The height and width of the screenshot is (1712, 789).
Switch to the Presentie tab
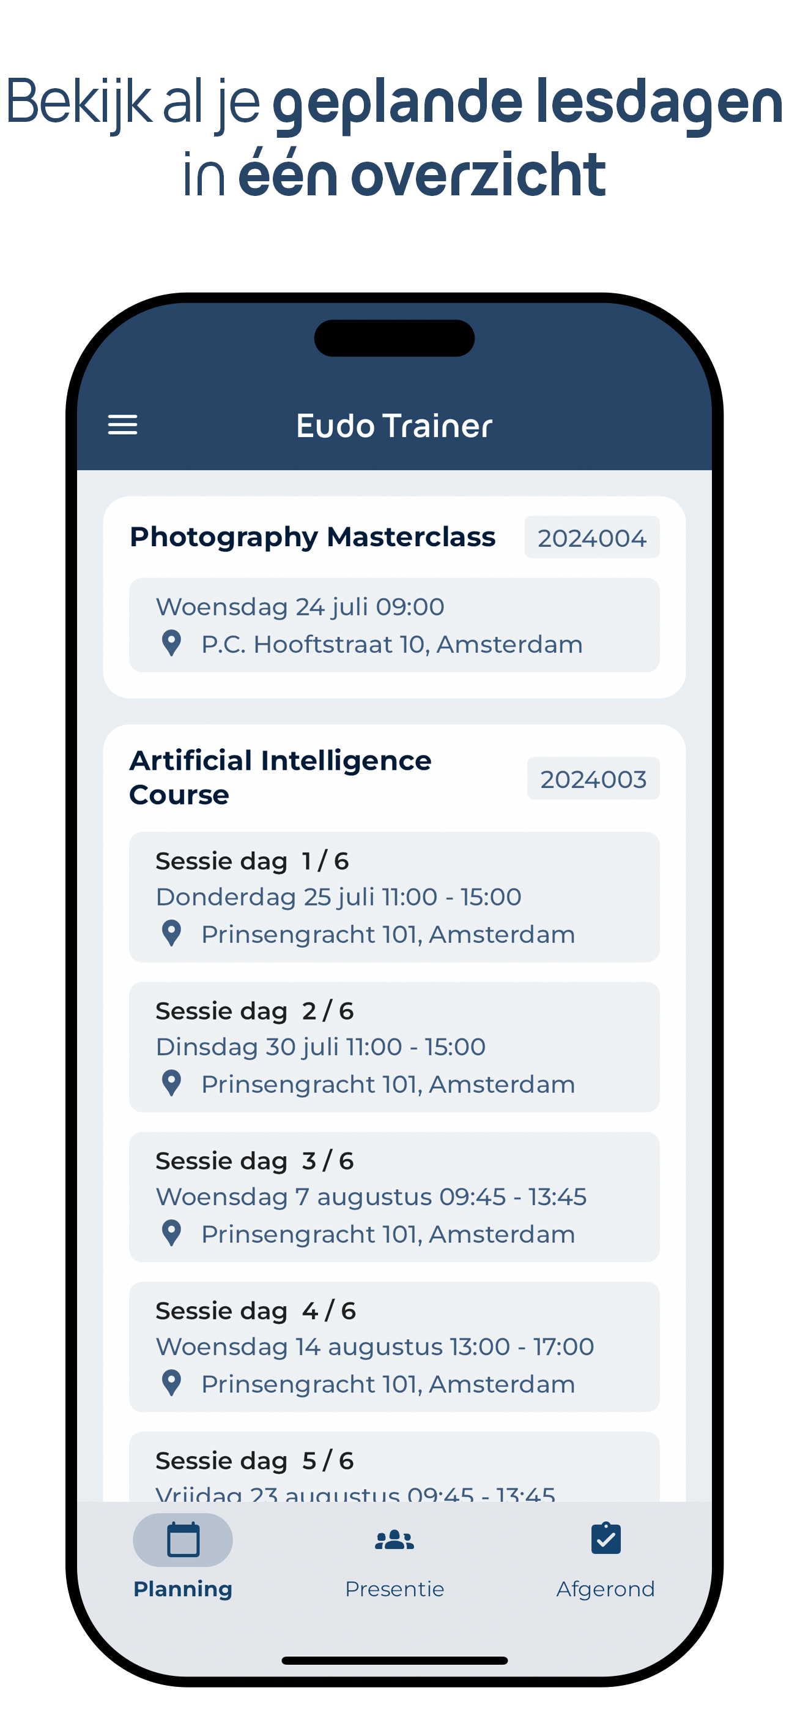coord(394,1588)
